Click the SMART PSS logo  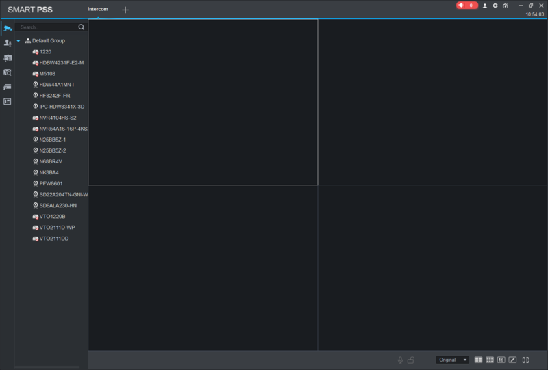click(30, 10)
